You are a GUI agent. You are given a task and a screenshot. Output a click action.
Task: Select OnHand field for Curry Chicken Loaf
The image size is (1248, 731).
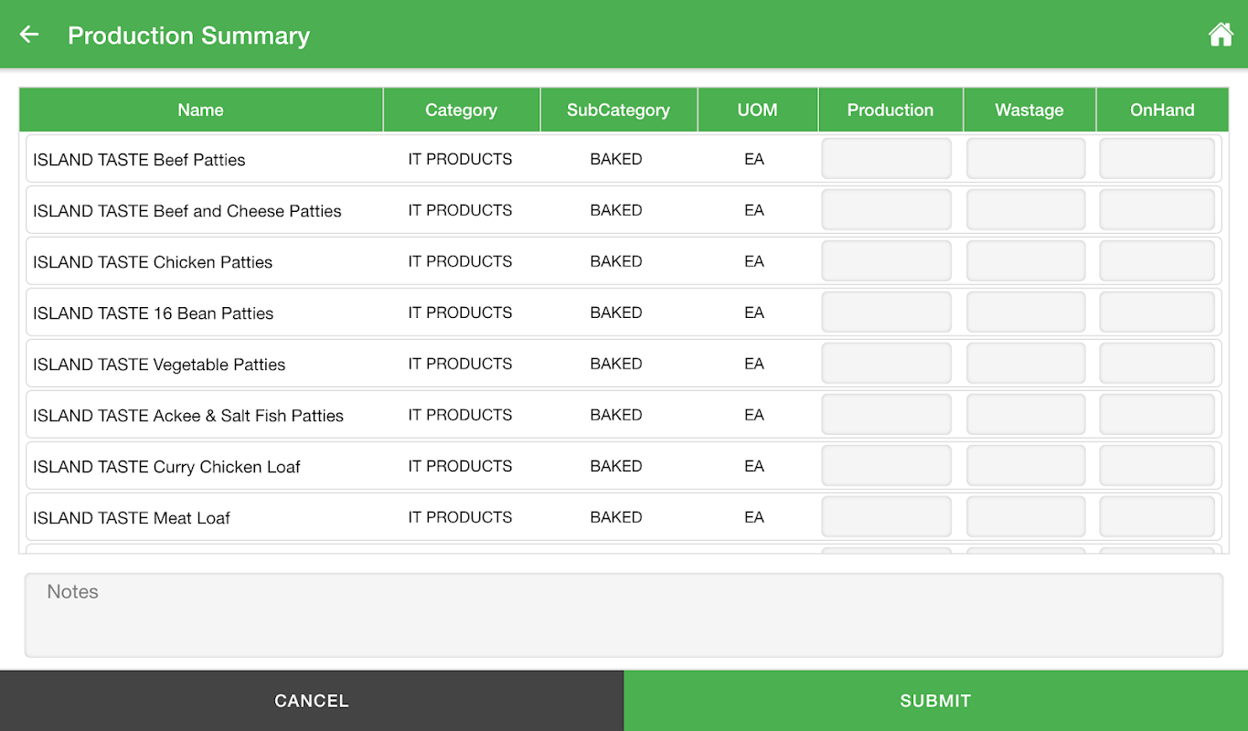[x=1157, y=466]
